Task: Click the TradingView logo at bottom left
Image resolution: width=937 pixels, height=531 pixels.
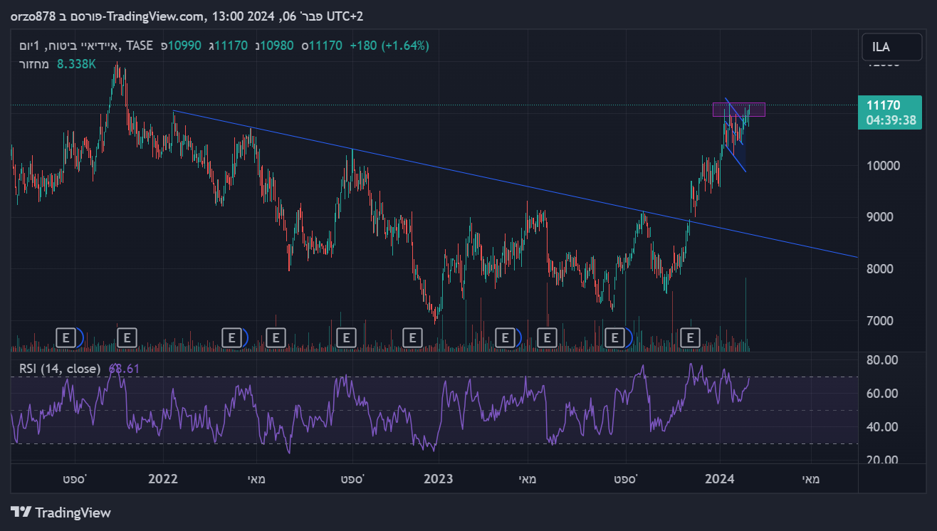Action: (x=61, y=512)
